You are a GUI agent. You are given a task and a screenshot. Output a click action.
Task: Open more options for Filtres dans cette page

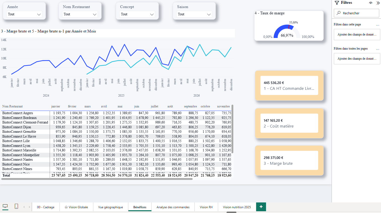(377, 25)
